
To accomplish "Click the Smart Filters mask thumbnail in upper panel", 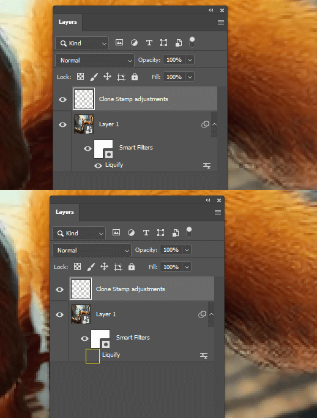I will pyautogui.click(x=103, y=149).
